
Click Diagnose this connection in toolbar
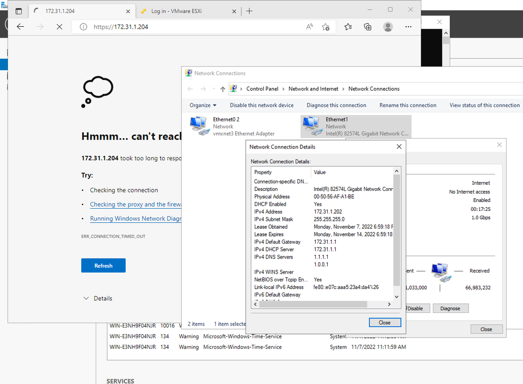[x=336, y=105]
